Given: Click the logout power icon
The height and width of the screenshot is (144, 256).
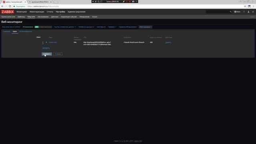Looking at the screenshot, I should [x=253, y=12].
